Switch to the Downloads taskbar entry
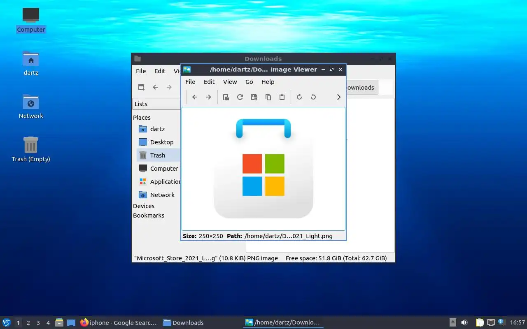The image size is (527, 329). (x=201, y=323)
